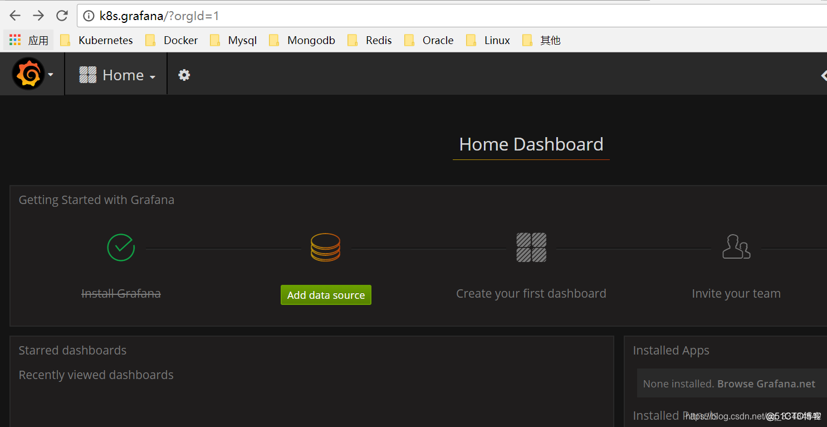Open dashboard settings gear icon
The width and height of the screenshot is (827, 427).
184,75
